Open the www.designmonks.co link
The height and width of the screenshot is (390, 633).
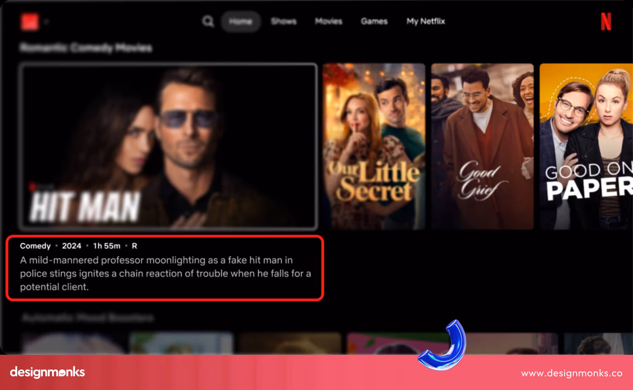572,373
